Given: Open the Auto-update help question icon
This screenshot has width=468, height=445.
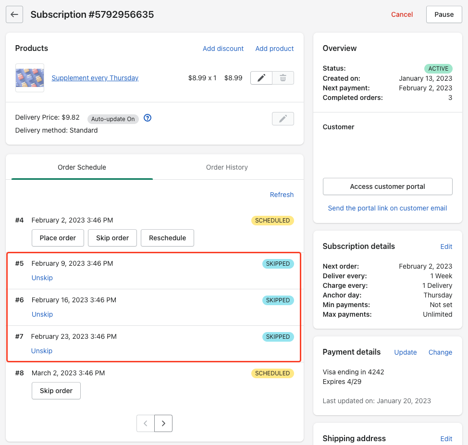Looking at the screenshot, I should 148,118.
